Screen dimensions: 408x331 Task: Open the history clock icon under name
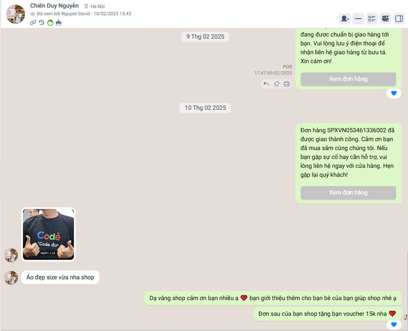(41, 22)
